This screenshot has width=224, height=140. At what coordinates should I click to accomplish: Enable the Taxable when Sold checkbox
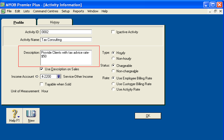click(x=41, y=84)
